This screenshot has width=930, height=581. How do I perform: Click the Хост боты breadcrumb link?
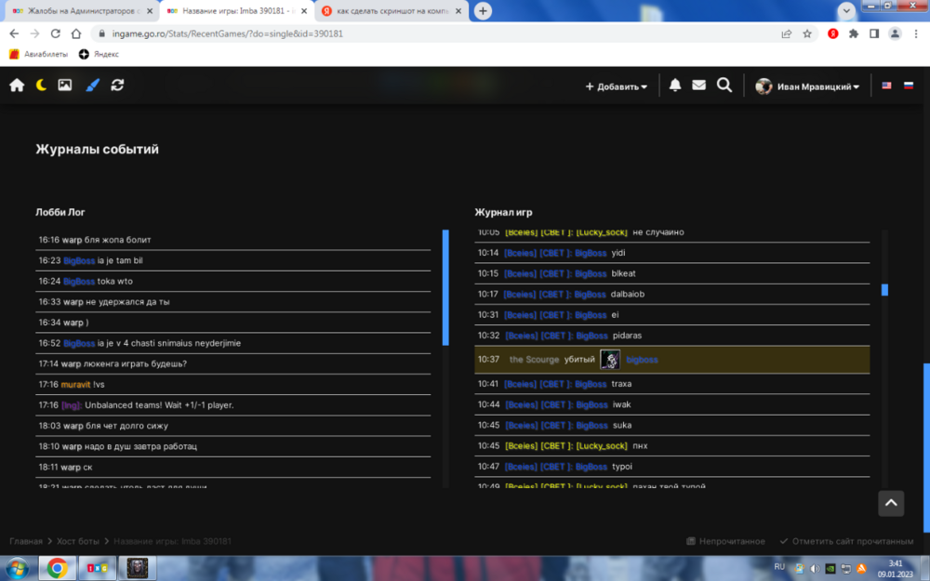click(79, 541)
